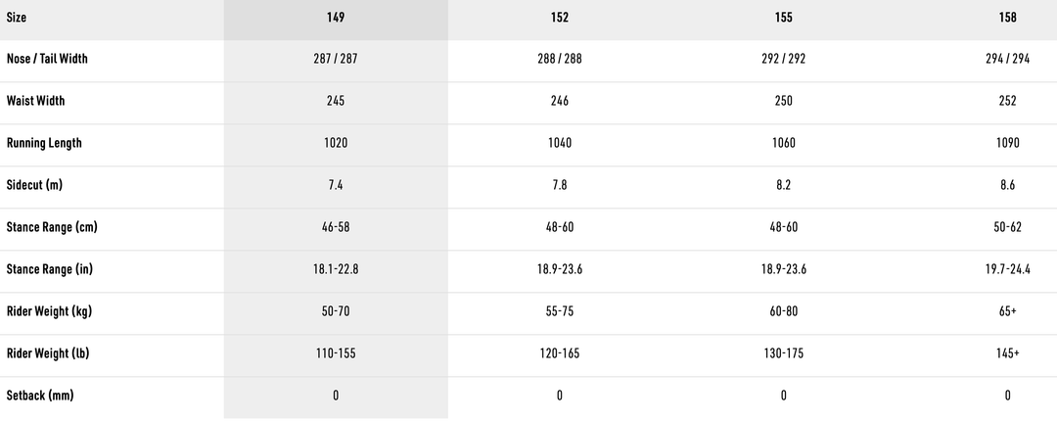Click the Running Length row label
The image size is (1057, 421).
(44, 143)
